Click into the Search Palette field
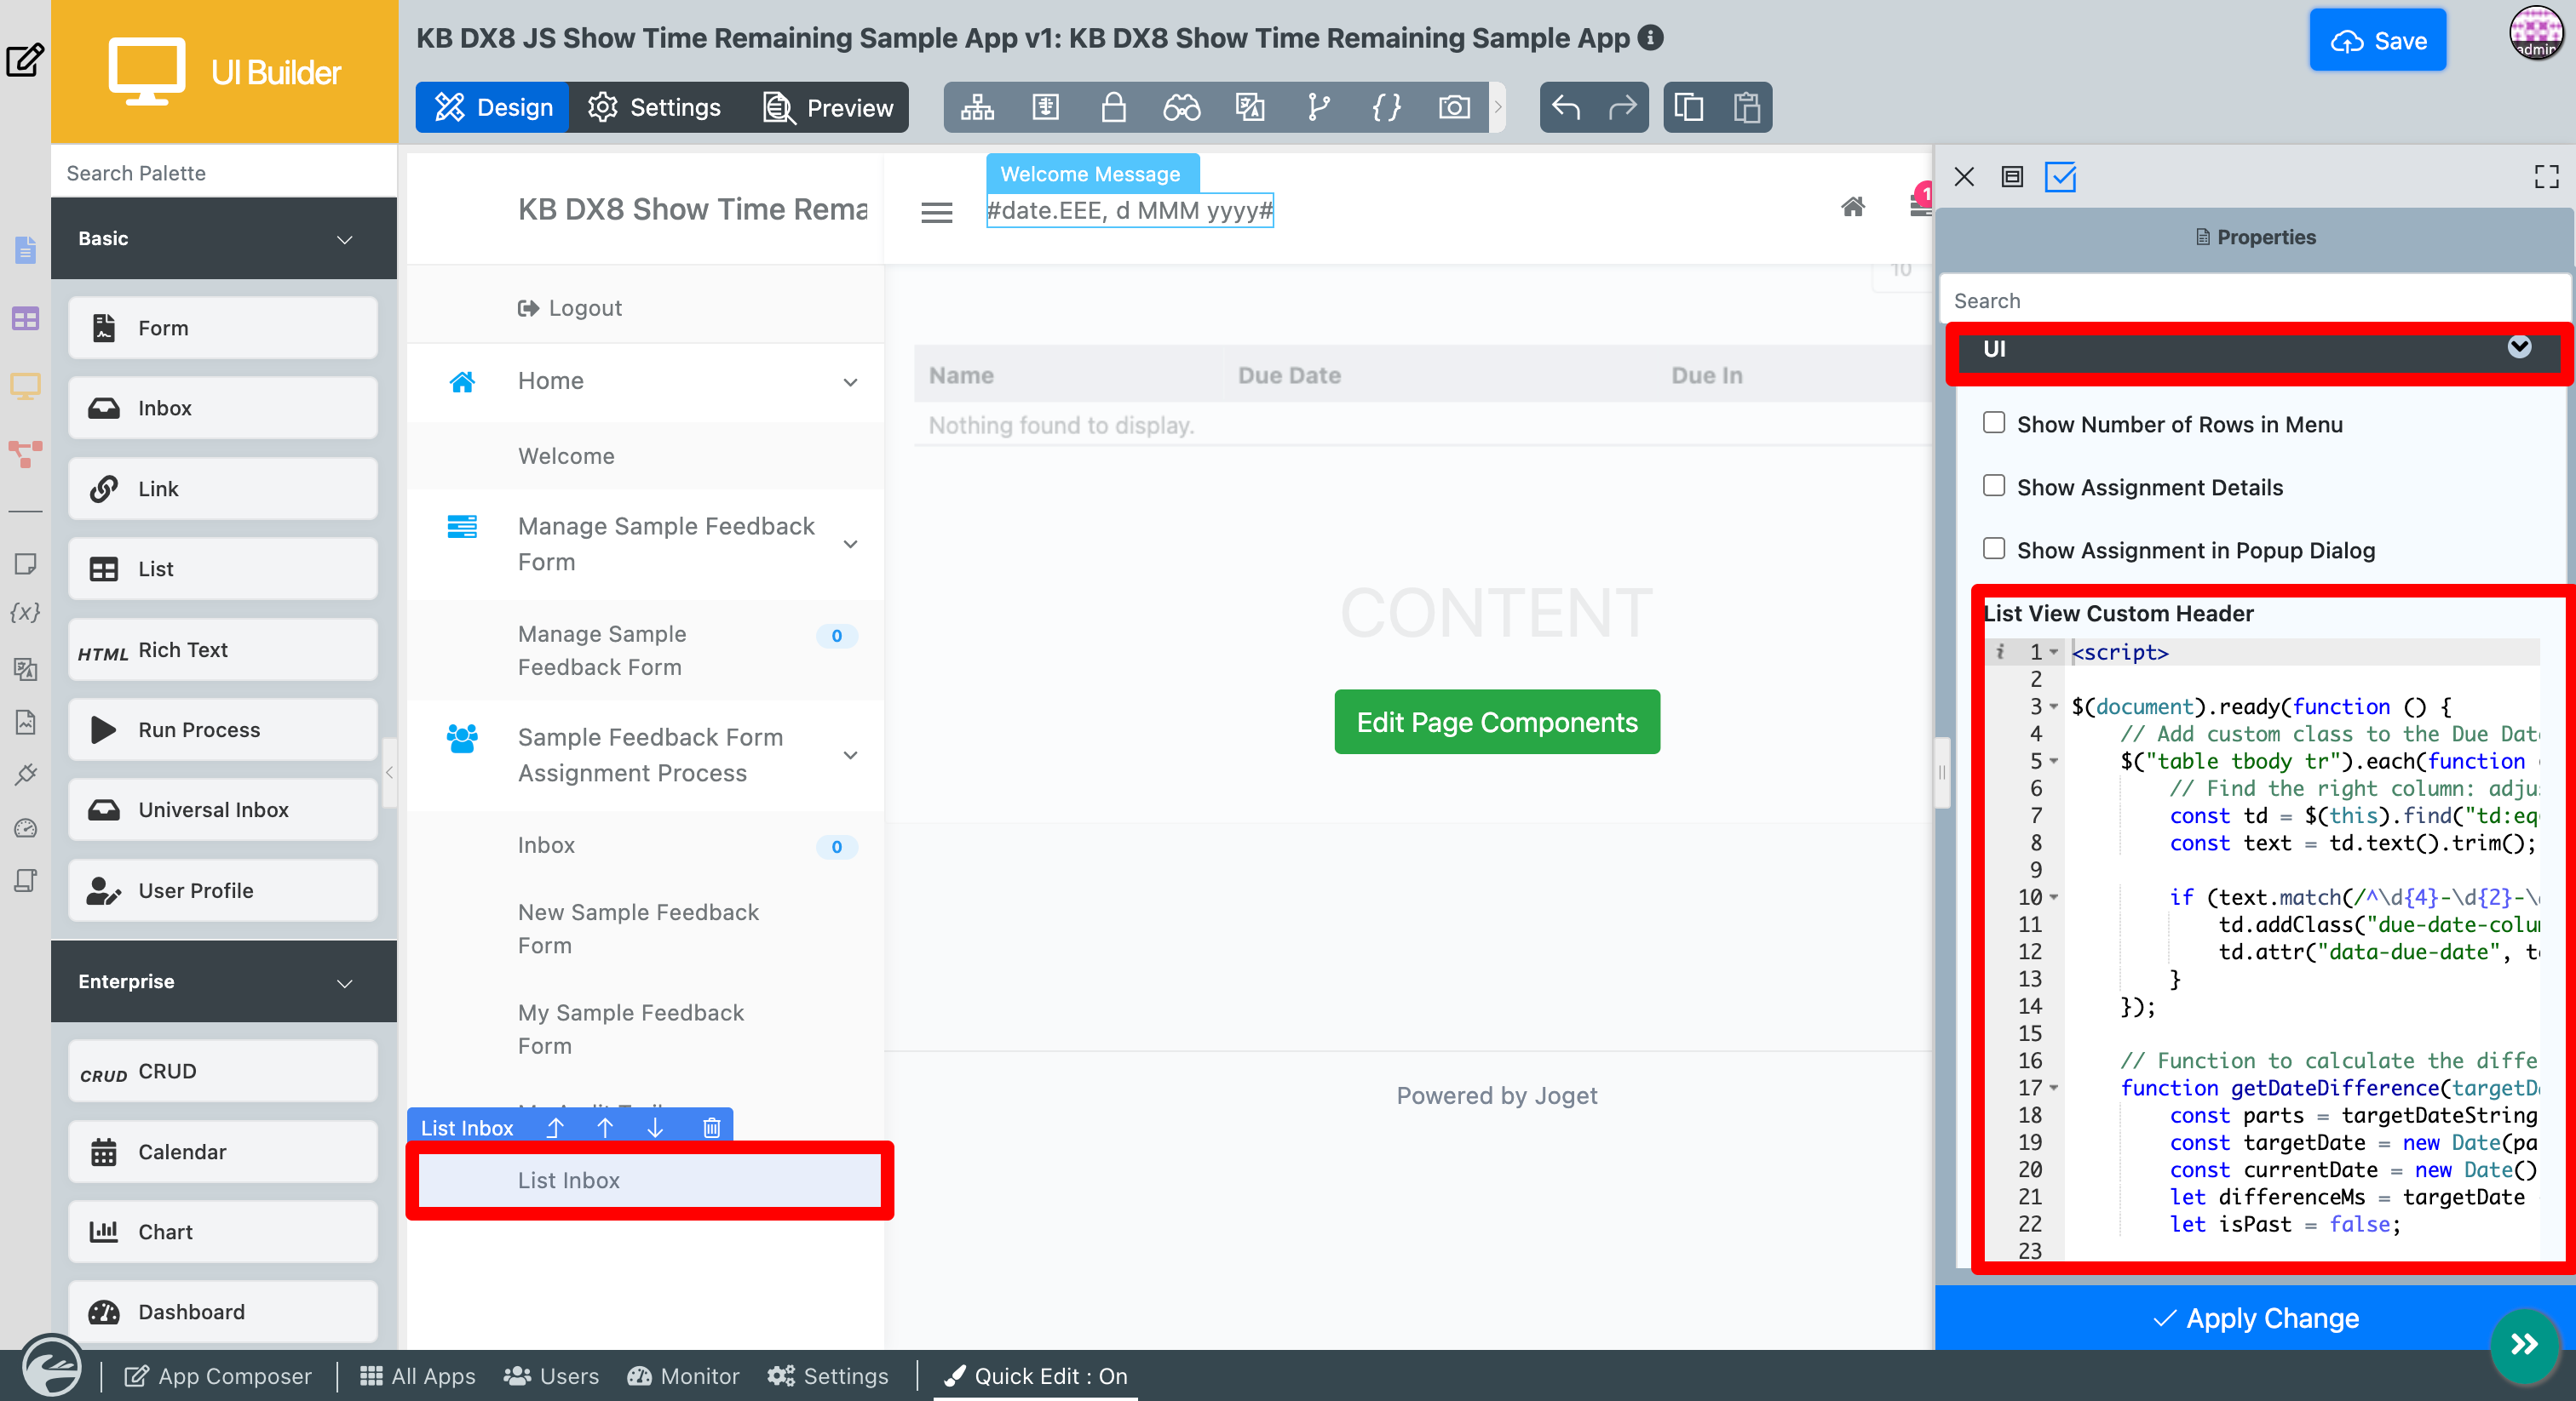The height and width of the screenshot is (1401, 2576). pyautogui.click(x=224, y=173)
